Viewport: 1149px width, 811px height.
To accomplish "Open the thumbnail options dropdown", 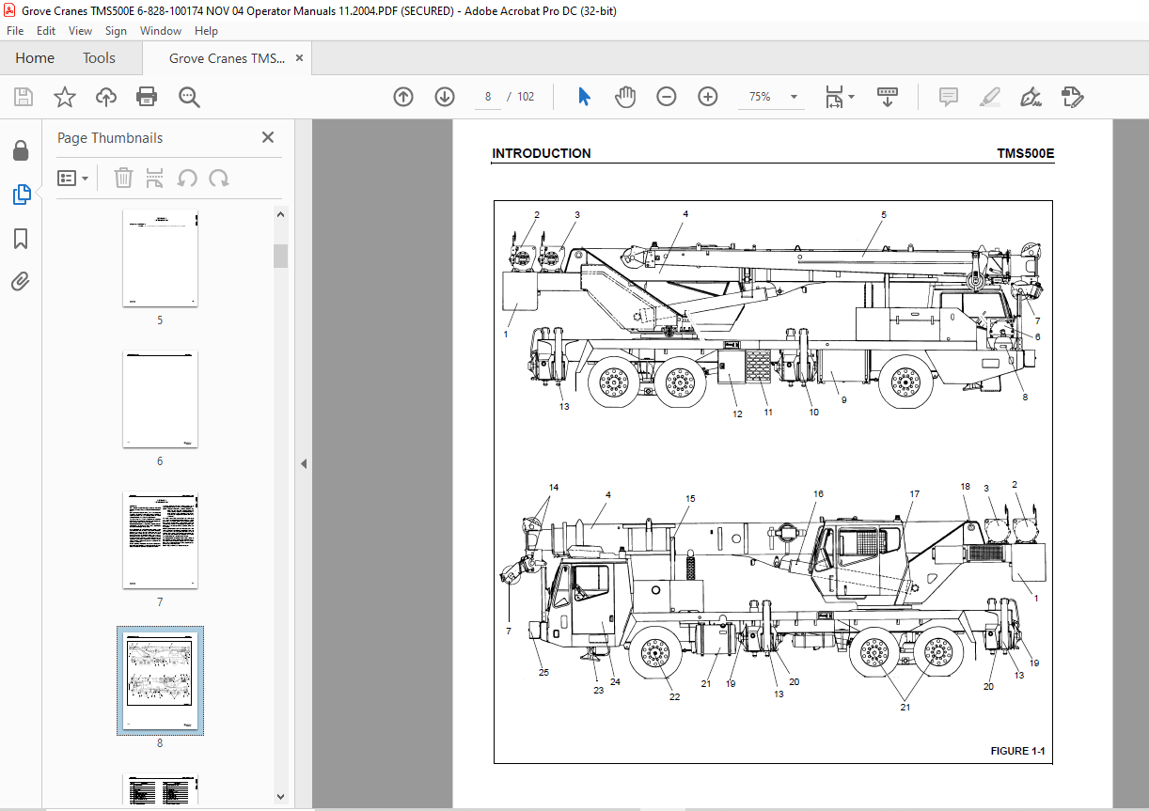I will [73, 178].
